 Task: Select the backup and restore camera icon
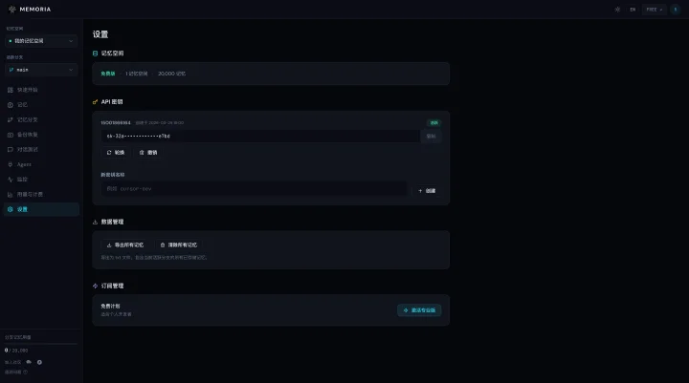[11, 135]
